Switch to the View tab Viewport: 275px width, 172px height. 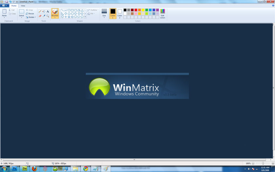(x=23, y=6)
